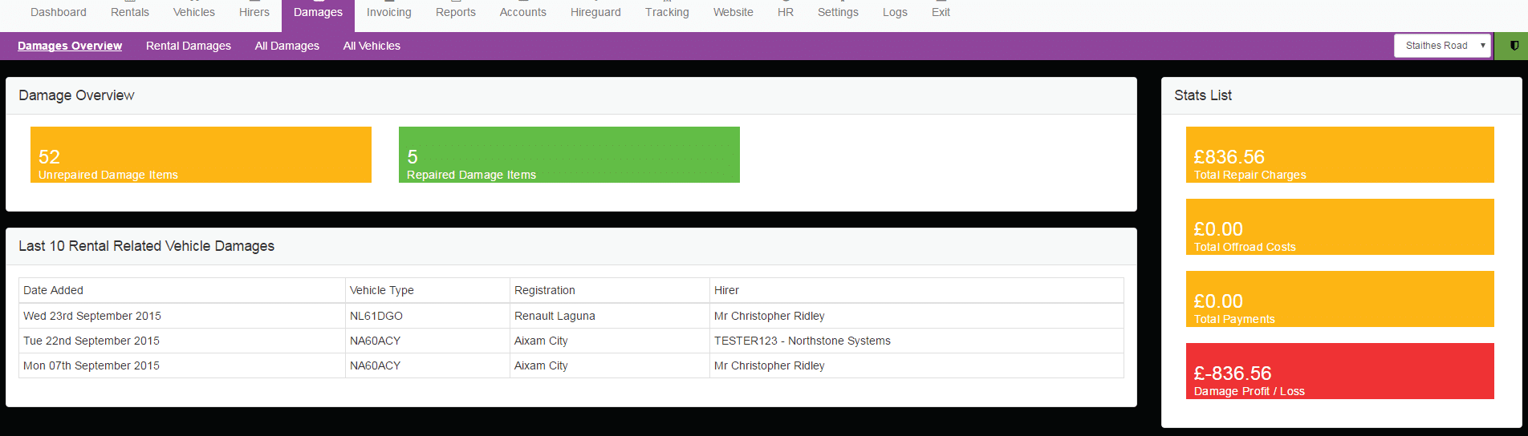The image size is (1528, 436).
Task: Open the Rentals menu item
Action: [x=130, y=12]
